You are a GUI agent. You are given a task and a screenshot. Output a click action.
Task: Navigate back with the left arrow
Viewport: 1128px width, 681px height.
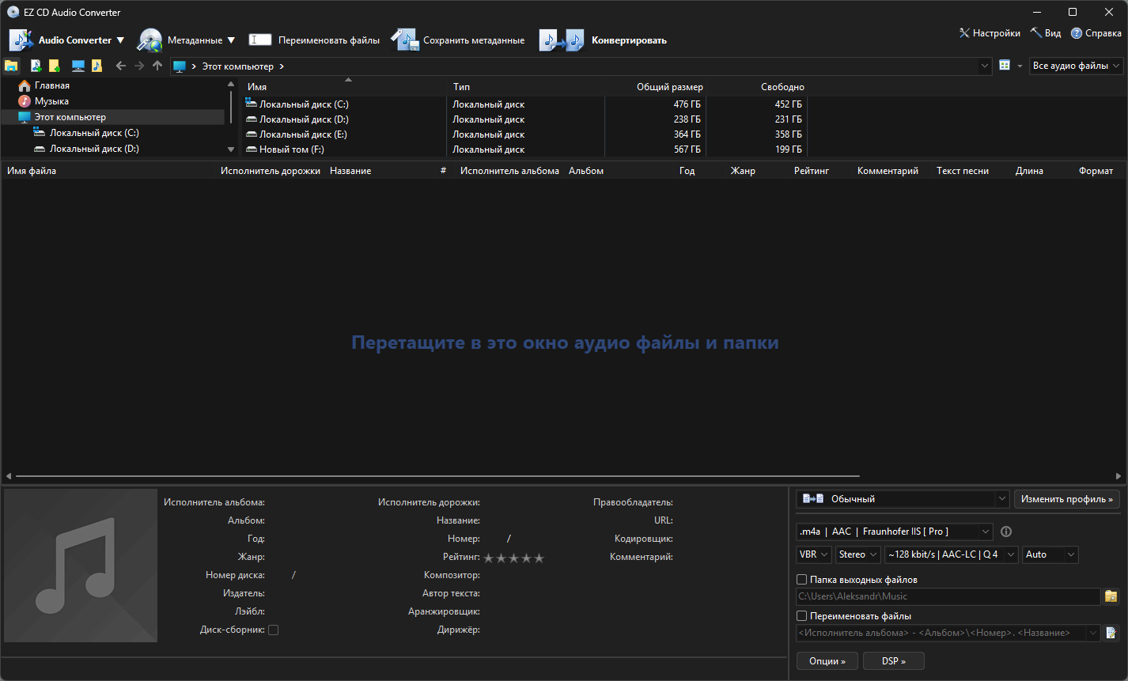click(121, 66)
